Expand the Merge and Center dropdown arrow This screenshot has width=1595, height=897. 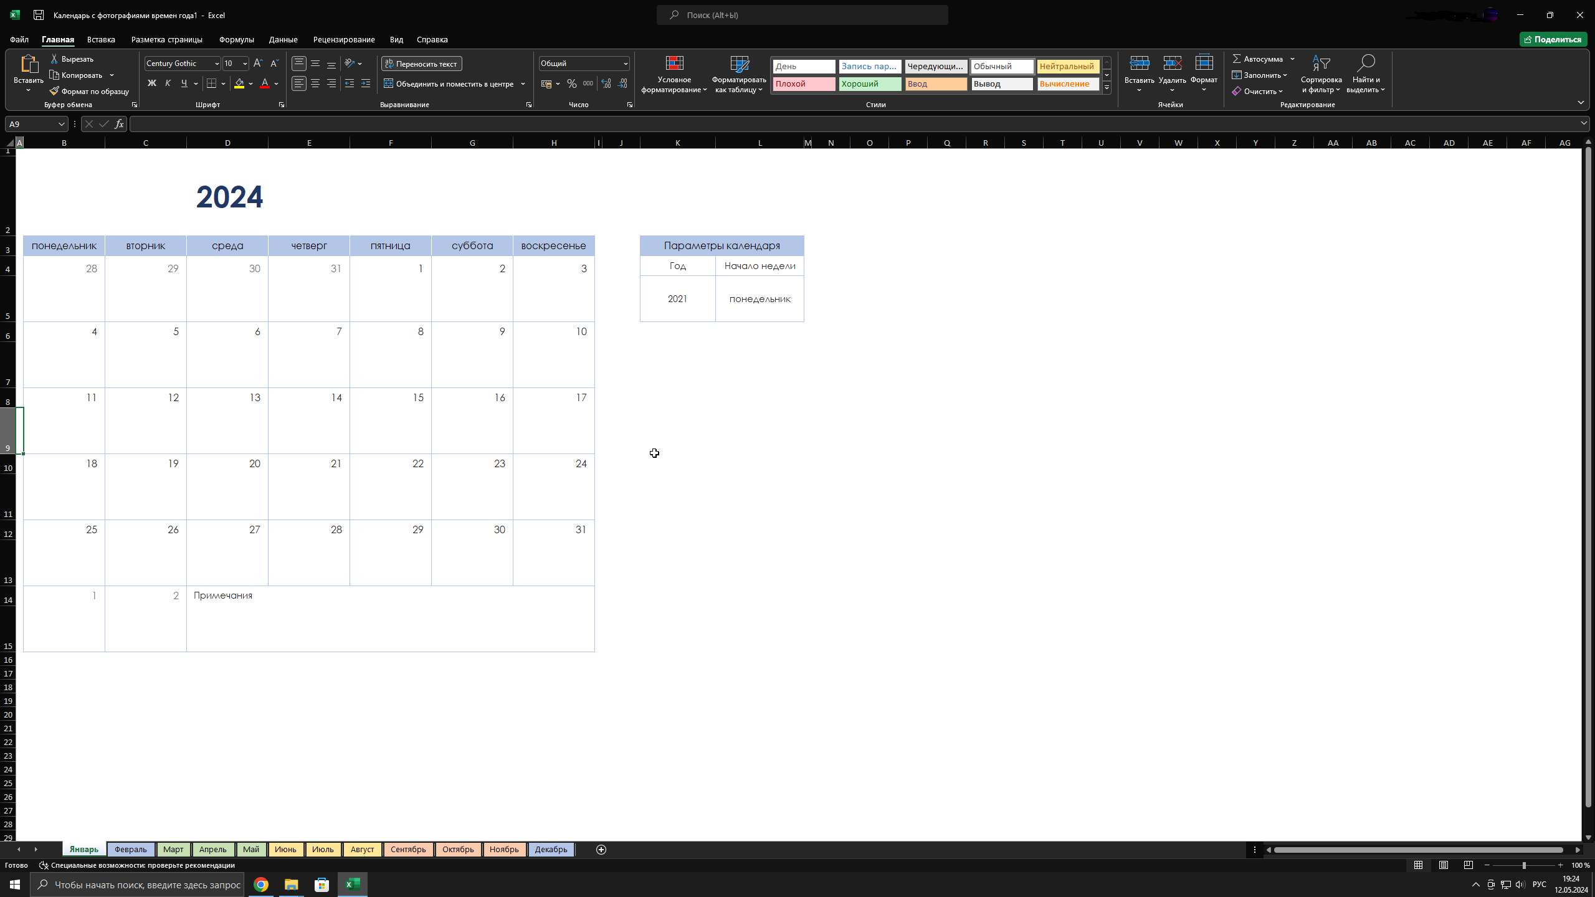tap(523, 83)
